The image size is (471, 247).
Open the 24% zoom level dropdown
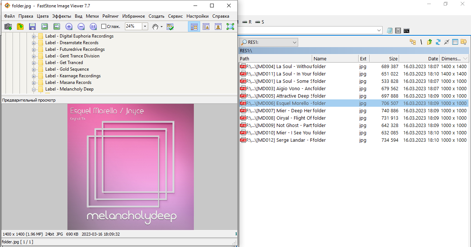pos(145,27)
